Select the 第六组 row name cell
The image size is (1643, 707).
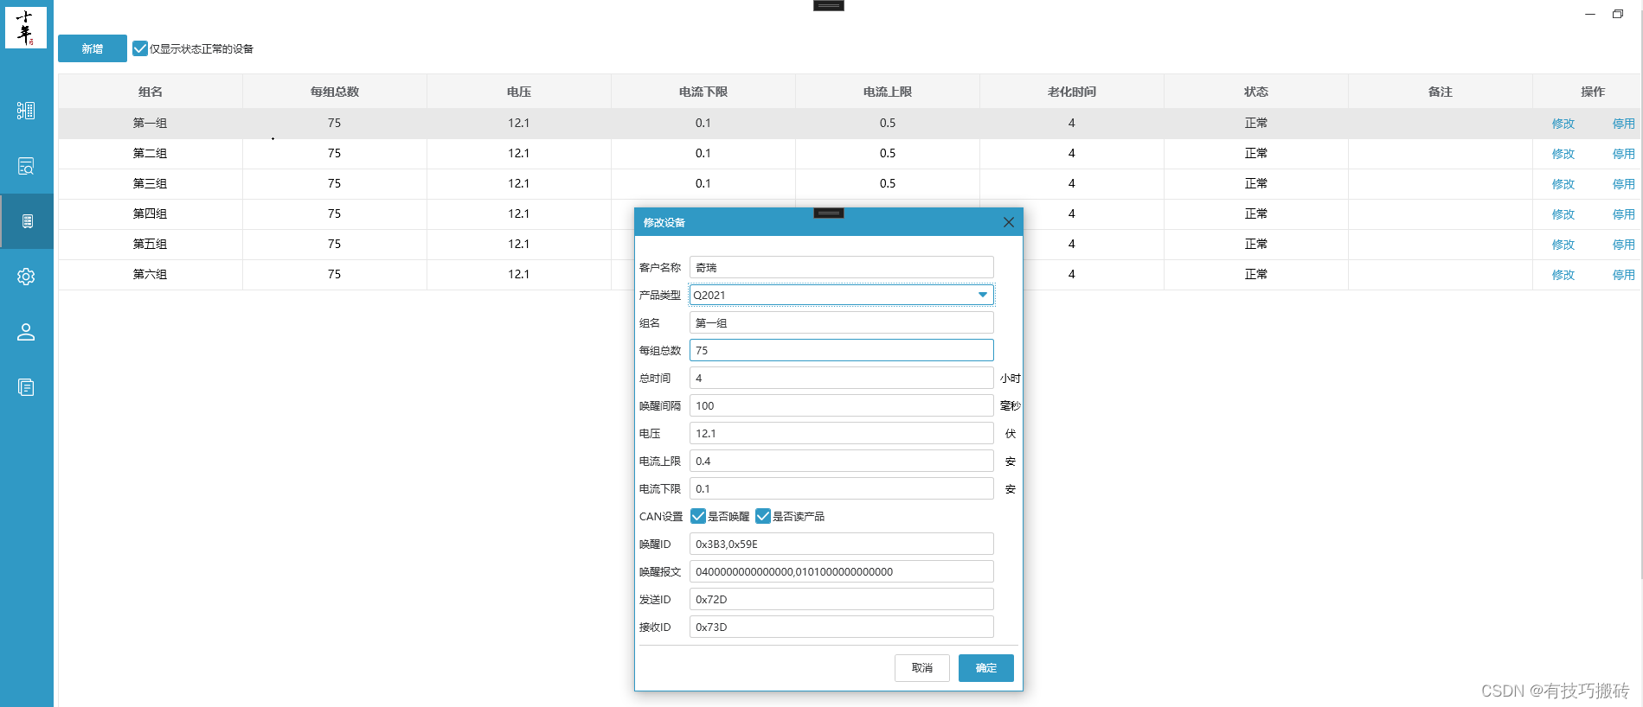pos(151,274)
